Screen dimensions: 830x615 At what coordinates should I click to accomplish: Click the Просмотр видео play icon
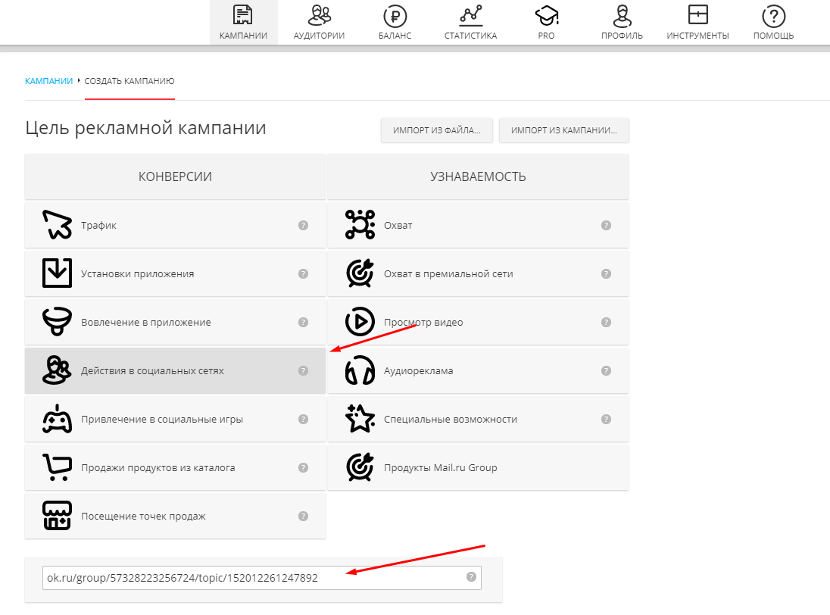tap(360, 322)
